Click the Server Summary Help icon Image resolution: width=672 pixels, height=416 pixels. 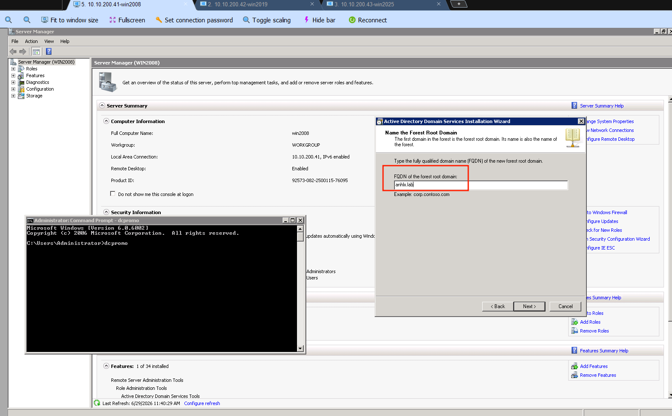point(574,105)
